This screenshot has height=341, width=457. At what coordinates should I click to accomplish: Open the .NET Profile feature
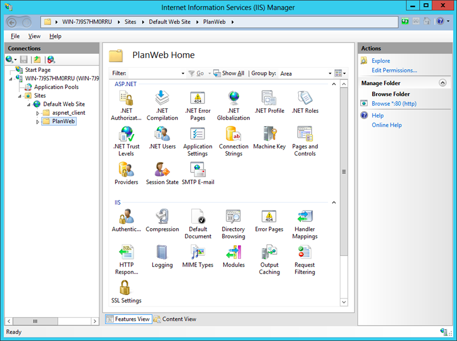270,102
